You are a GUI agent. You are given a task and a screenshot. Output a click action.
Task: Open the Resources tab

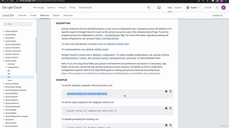68,15
